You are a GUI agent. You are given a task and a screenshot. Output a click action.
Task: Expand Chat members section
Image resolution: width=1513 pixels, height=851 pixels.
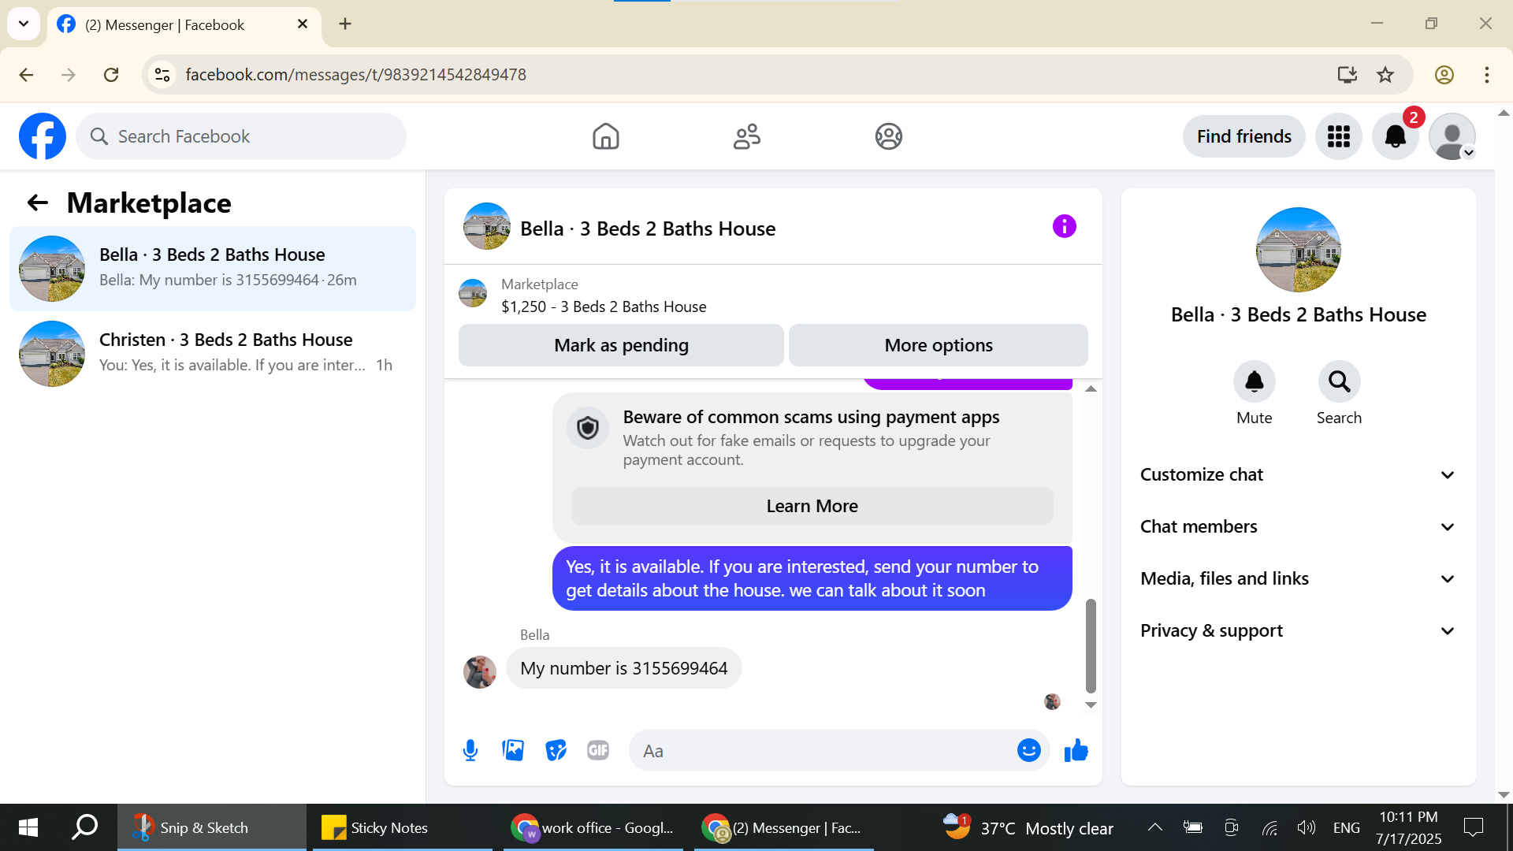pyautogui.click(x=1298, y=526)
